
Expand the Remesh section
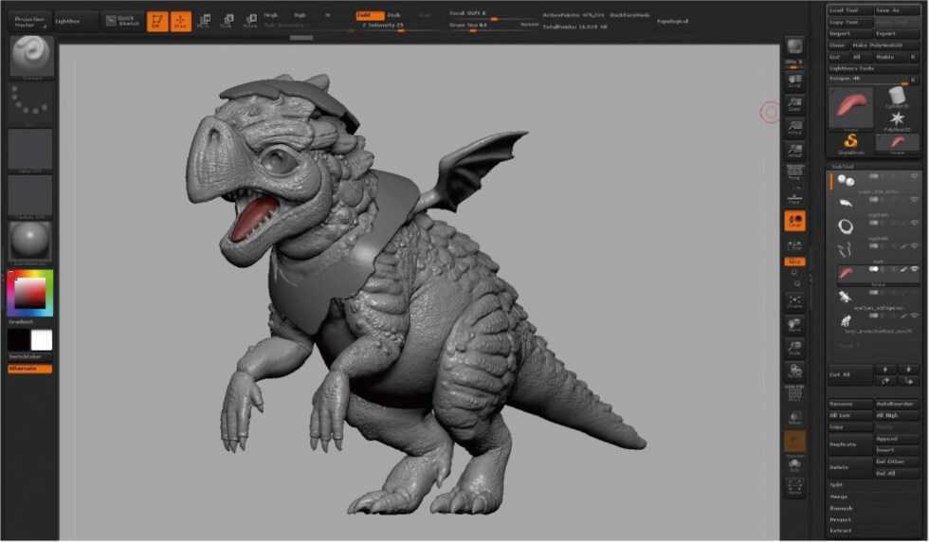pos(841,508)
